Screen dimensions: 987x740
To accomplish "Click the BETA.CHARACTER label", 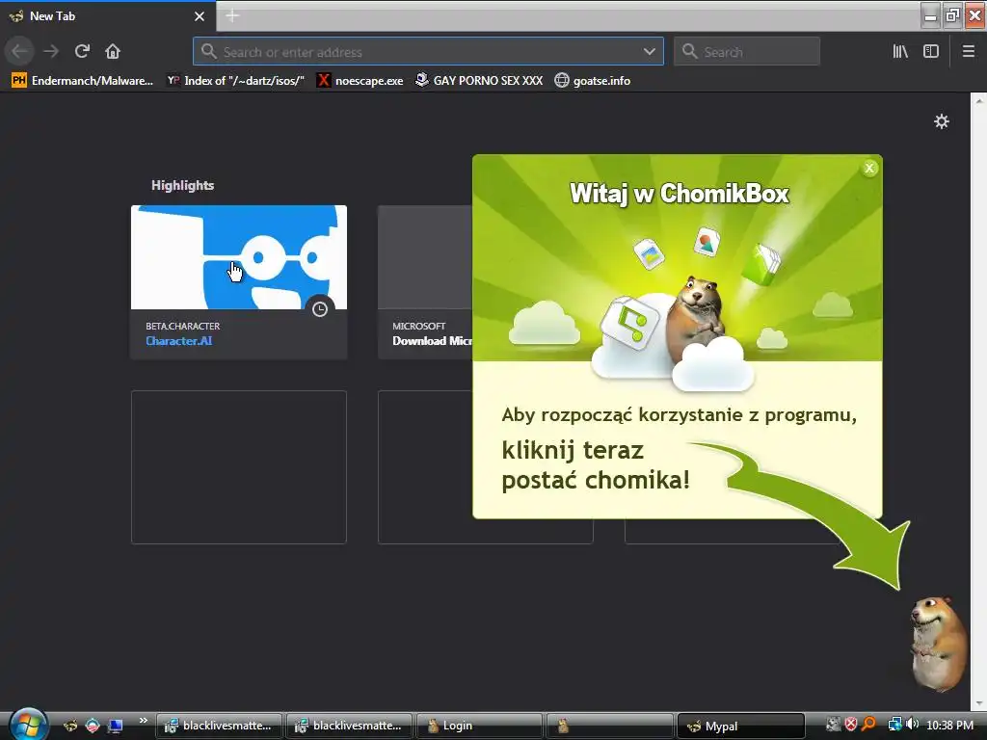I will pos(182,326).
